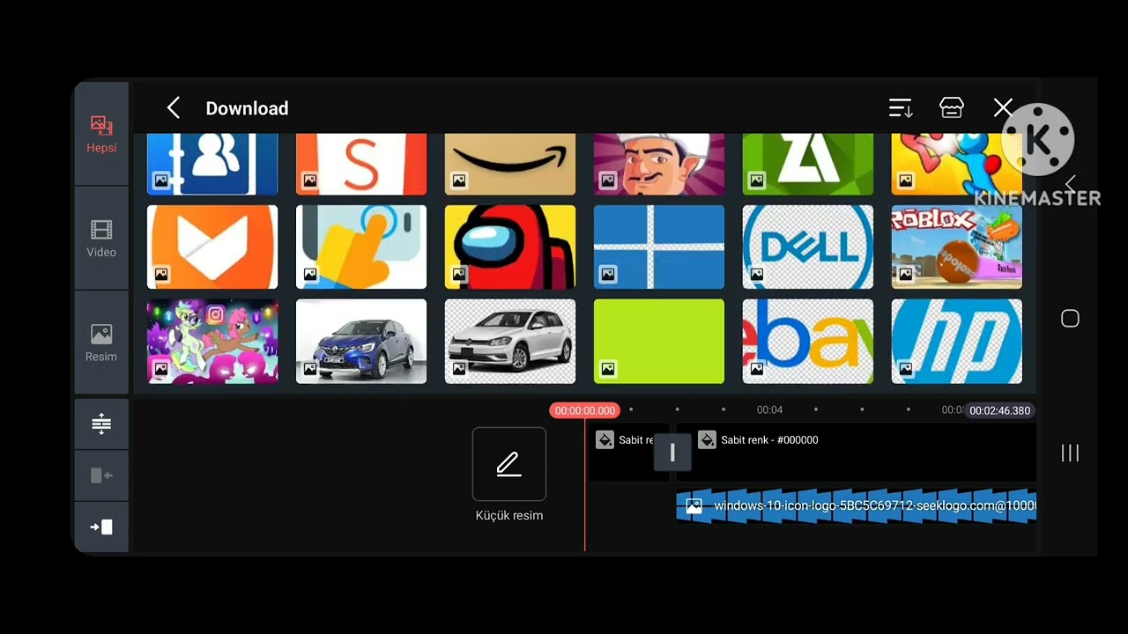Select the Hepsi (all media) tab
The image size is (1128, 634).
pos(101,134)
